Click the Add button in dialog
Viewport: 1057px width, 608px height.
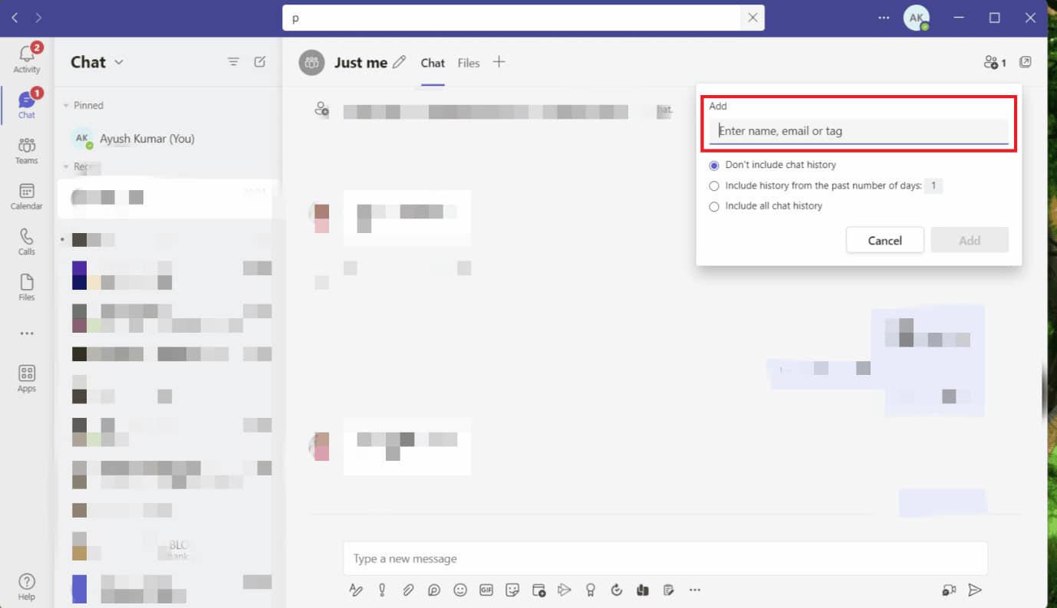[970, 240]
